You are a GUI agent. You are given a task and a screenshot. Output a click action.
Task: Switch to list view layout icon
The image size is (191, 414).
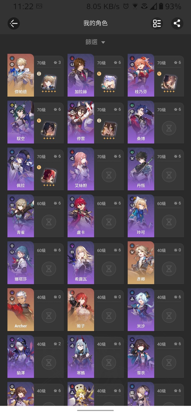click(157, 23)
